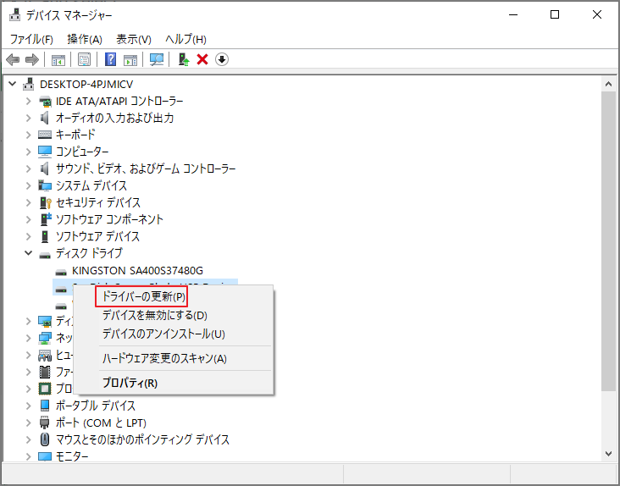Screen dimensions: 620x486
Task: Click the ソフトウェア デバイス icon
Action: pyautogui.click(x=45, y=236)
